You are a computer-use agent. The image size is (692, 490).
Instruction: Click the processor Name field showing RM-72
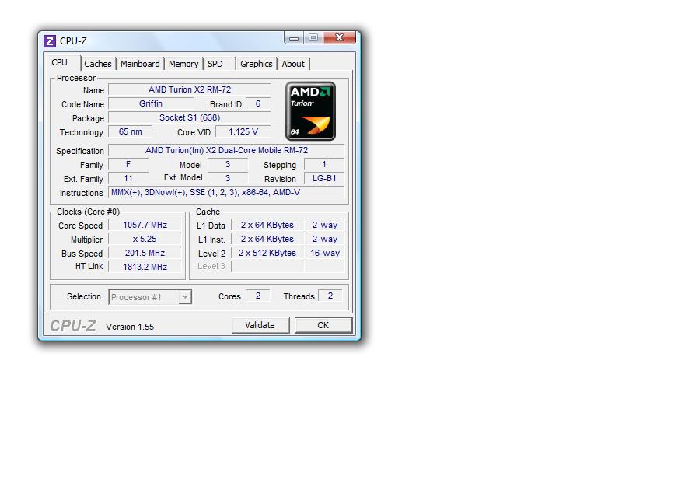pos(189,90)
